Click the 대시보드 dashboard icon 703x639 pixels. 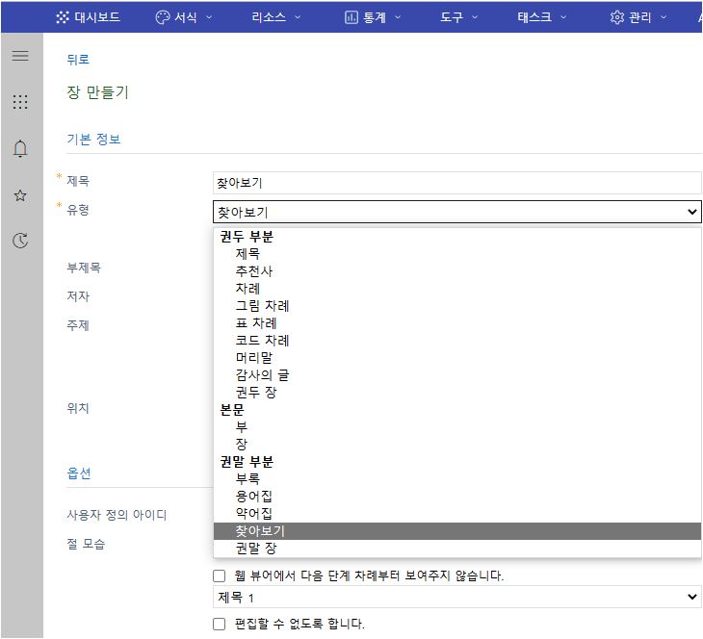point(63,17)
